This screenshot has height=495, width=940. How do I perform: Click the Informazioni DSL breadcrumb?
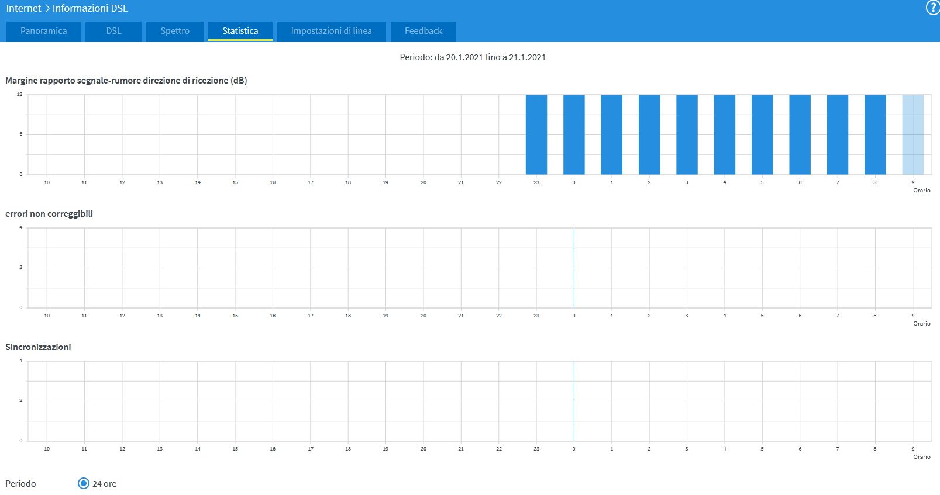point(90,8)
